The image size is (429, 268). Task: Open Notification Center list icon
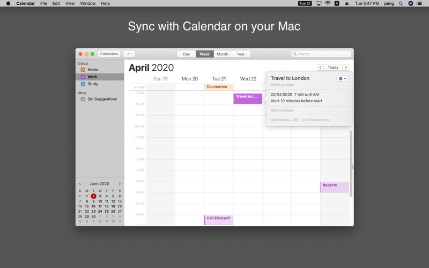(420, 3)
